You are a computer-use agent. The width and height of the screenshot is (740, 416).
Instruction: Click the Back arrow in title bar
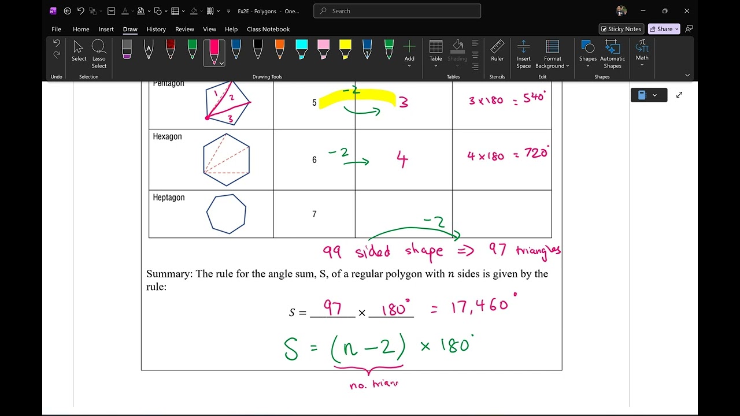coord(68,11)
